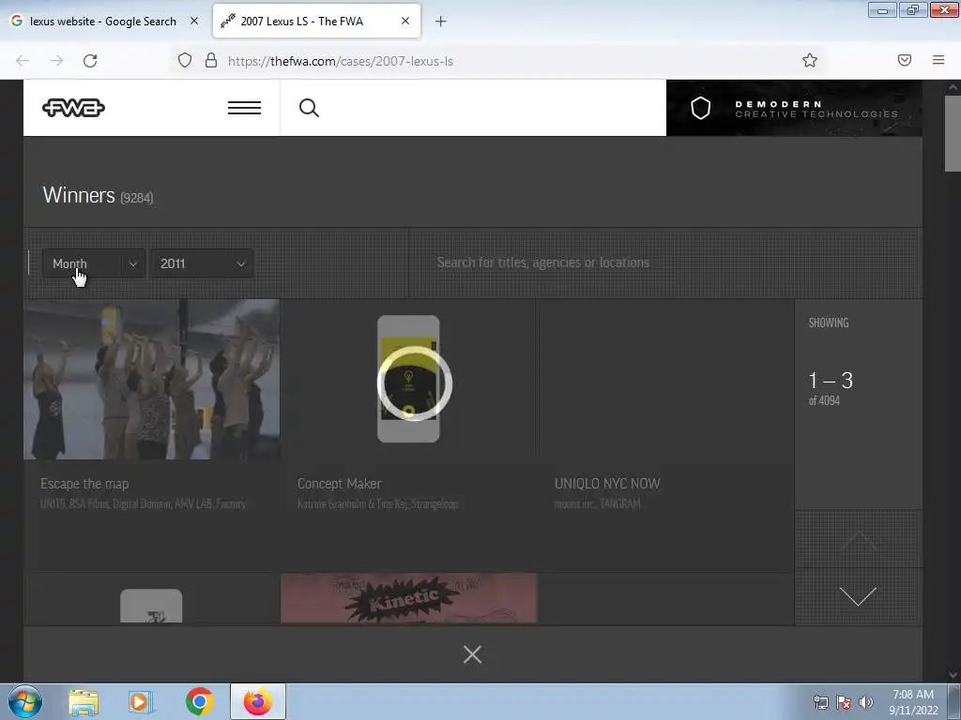Image resolution: width=961 pixels, height=720 pixels.
Task: Click the taskbar clock showing 7:08 AM
Action: click(x=913, y=702)
